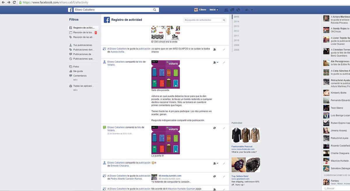Image resolution: width=350 pixels, height=191 pixels.
Task: Jump to year 2014 in timeline
Action: 236,22
